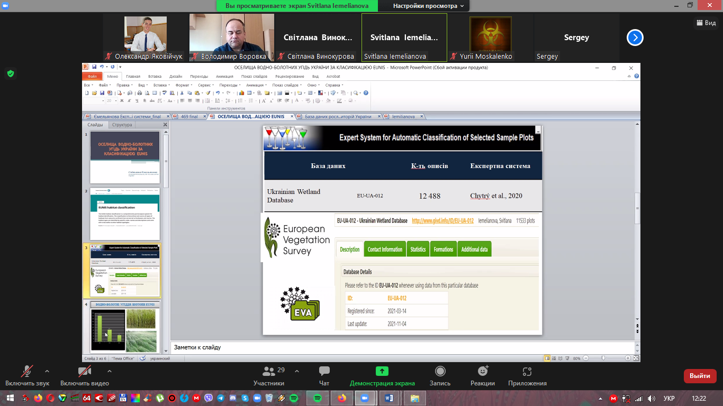This screenshot has width=723, height=406.
Task: Unmute microphone with Включить звук
Action: 27,372
